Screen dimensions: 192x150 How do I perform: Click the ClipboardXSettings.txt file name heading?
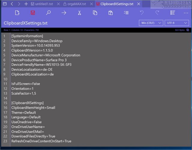click(25, 23)
